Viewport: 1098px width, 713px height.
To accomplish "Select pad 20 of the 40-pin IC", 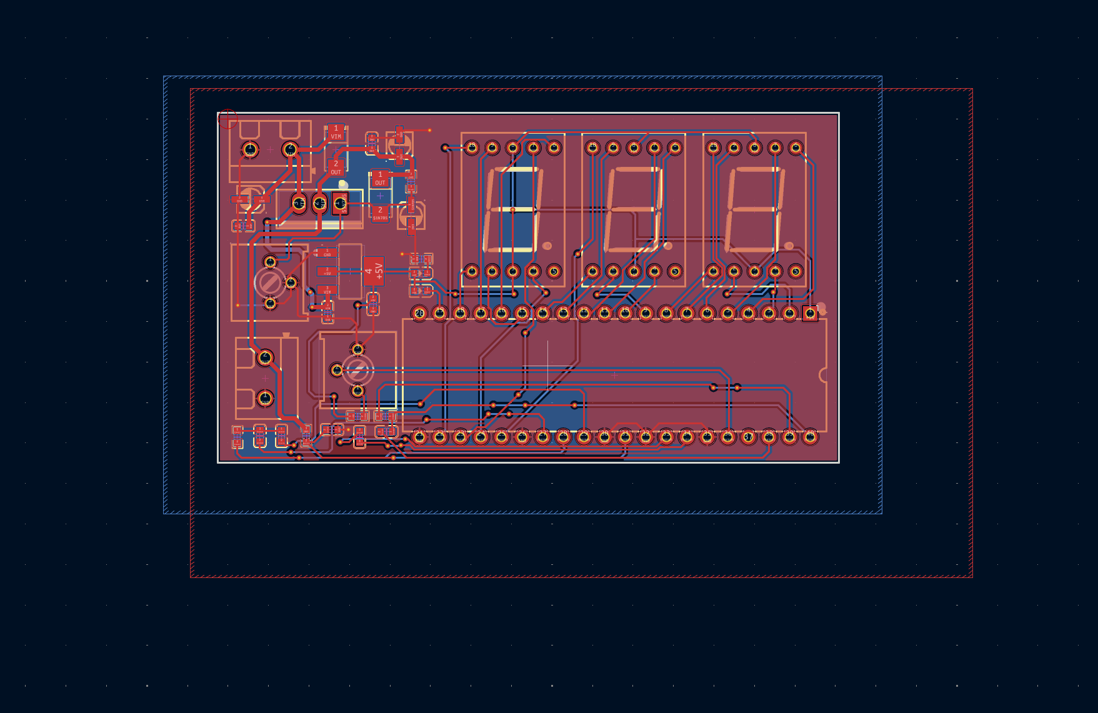I will tap(419, 313).
